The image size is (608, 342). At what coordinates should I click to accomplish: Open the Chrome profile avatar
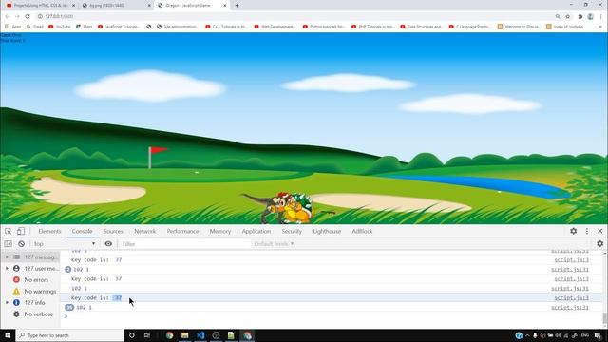[x=590, y=16]
